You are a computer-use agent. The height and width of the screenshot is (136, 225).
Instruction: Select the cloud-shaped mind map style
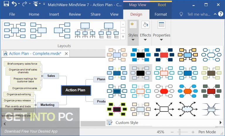188,109
